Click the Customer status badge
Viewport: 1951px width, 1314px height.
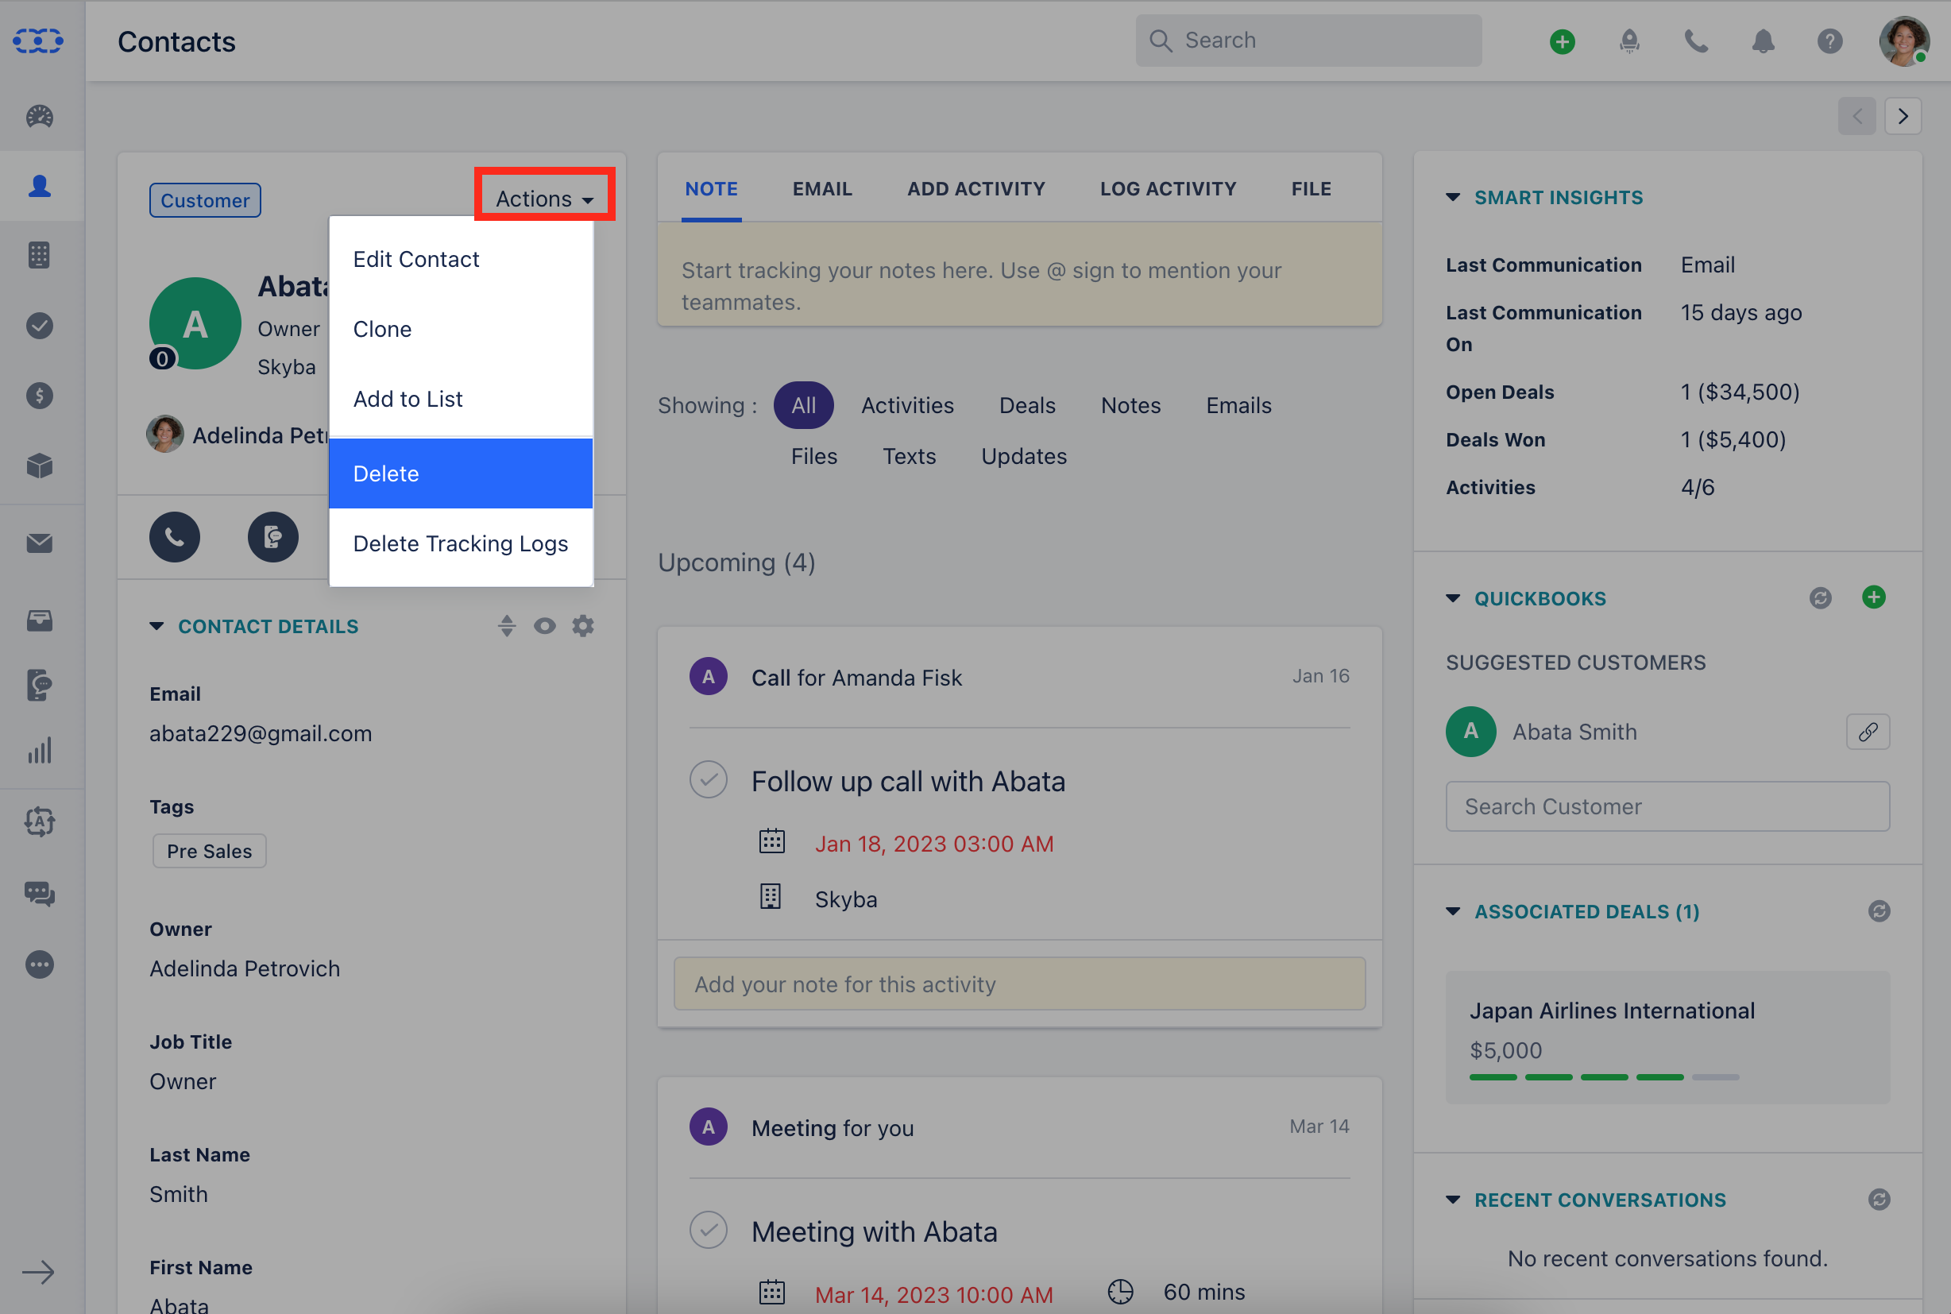(204, 200)
